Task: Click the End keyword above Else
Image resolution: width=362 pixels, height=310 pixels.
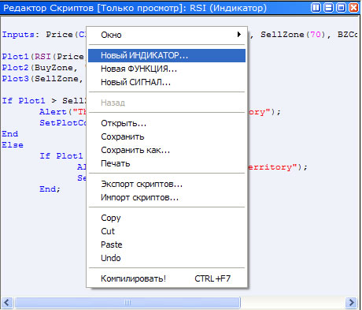Action: click(10, 134)
